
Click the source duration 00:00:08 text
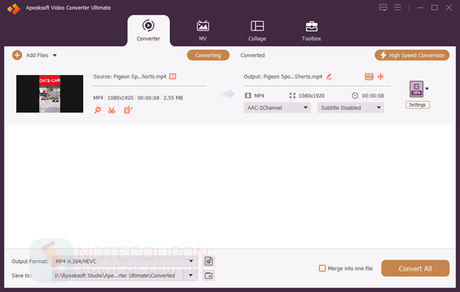(x=148, y=98)
